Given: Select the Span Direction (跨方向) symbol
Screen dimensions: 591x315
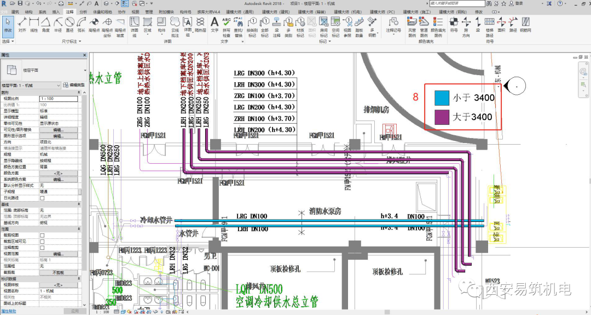Looking at the screenshot, I should tap(466, 27).
